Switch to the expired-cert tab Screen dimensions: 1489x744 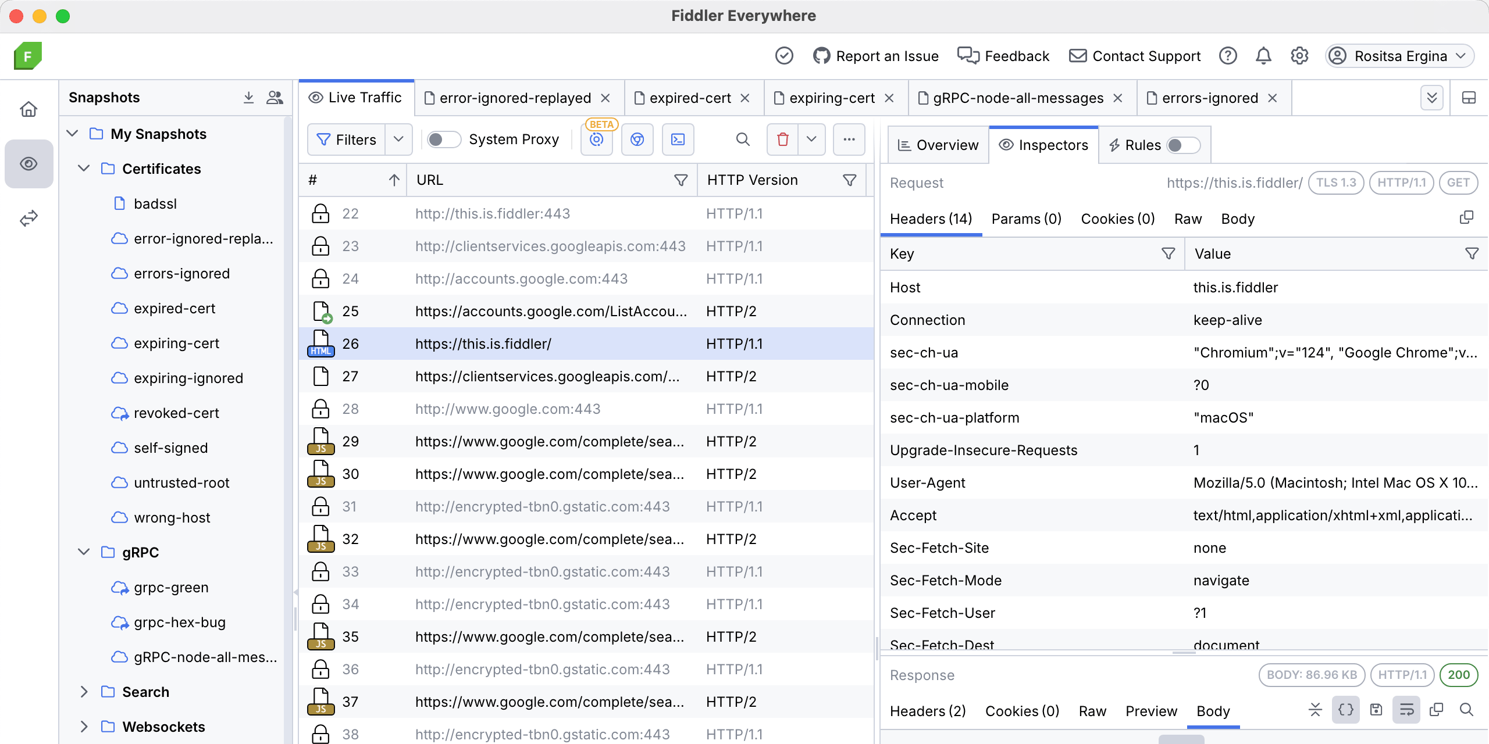click(x=690, y=98)
